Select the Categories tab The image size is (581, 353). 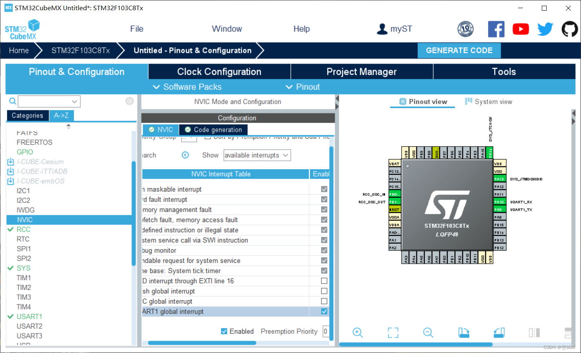coord(27,116)
